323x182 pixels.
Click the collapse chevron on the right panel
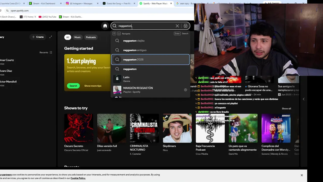[x=304, y=99]
